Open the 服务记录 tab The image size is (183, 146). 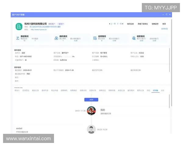(141, 90)
